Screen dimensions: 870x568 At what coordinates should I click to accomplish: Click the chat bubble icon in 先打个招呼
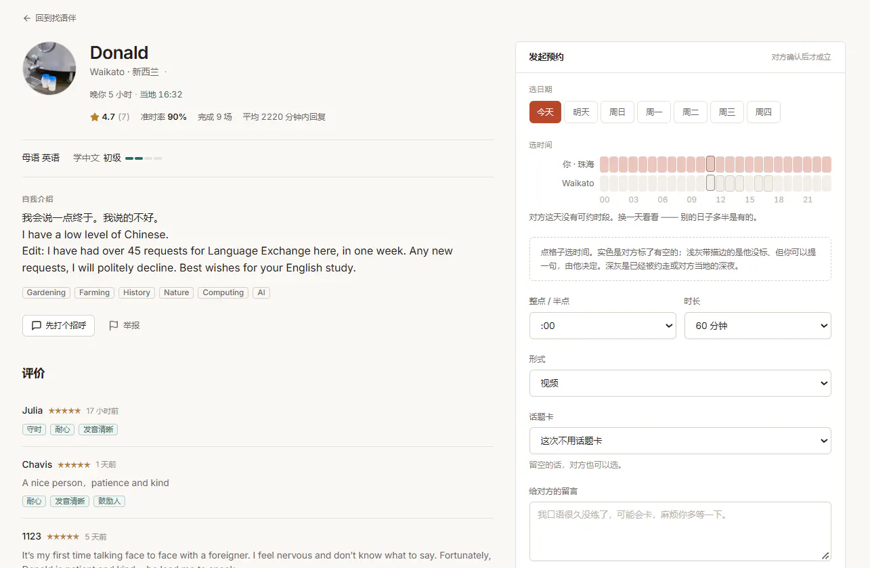tap(37, 326)
